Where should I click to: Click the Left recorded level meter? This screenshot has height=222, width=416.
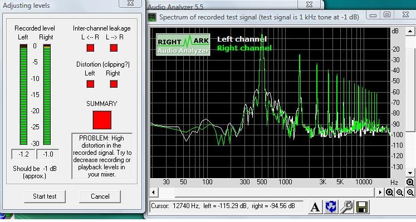pos(23,94)
